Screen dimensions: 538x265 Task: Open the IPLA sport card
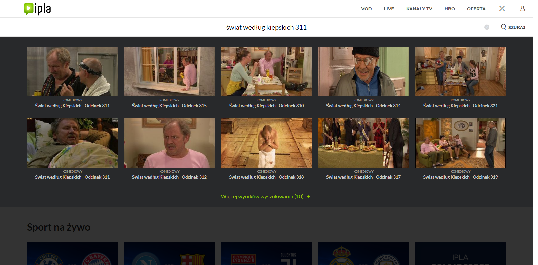tap(460, 254)
